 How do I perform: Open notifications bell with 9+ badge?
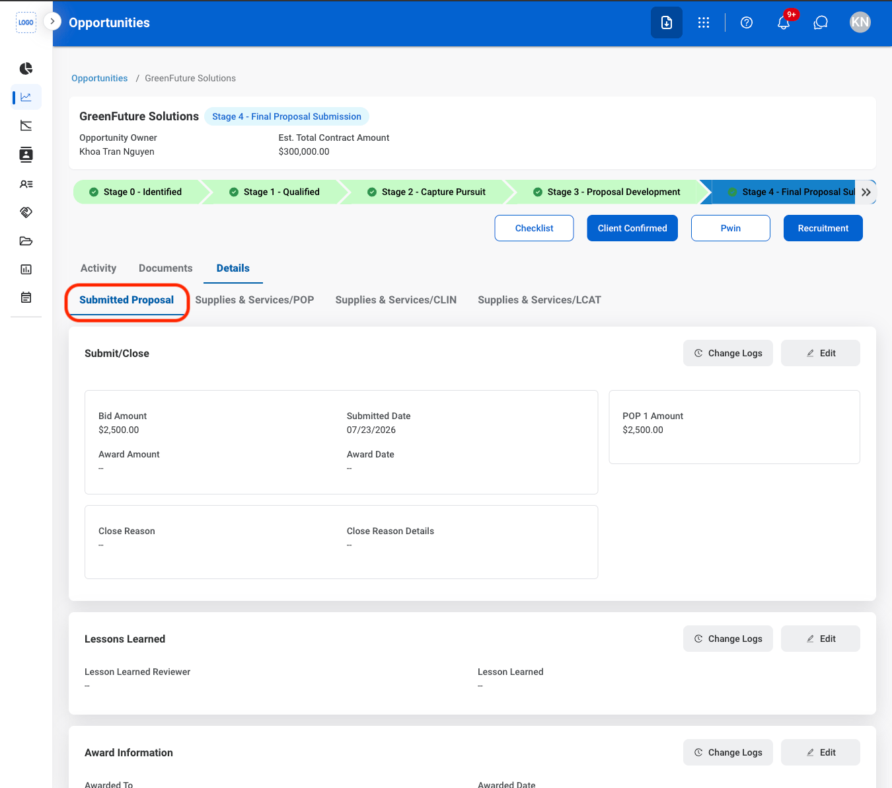click(784, 22)
